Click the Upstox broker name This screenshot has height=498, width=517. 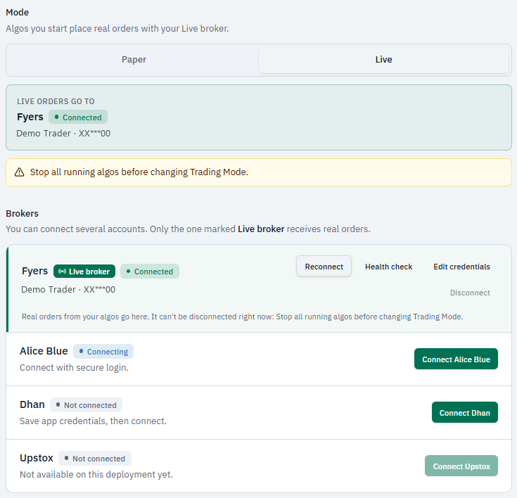pos(37,458)
